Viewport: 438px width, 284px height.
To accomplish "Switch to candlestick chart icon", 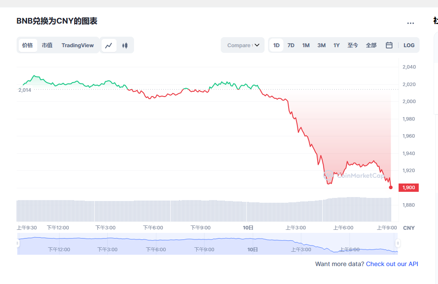I will pyautogui.click(x=125, y=45).
